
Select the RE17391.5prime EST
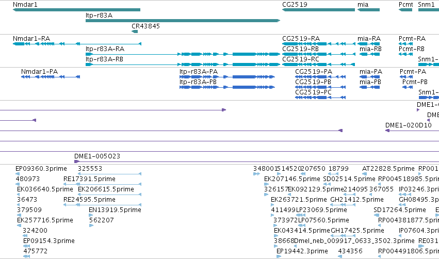[103, 184]
